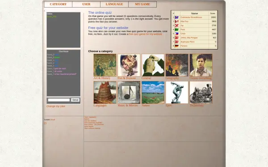The width and height of the screenshot is (268, 167).
Task: Click the Name column header in scoreboard
Action: (x=194, y=13)
